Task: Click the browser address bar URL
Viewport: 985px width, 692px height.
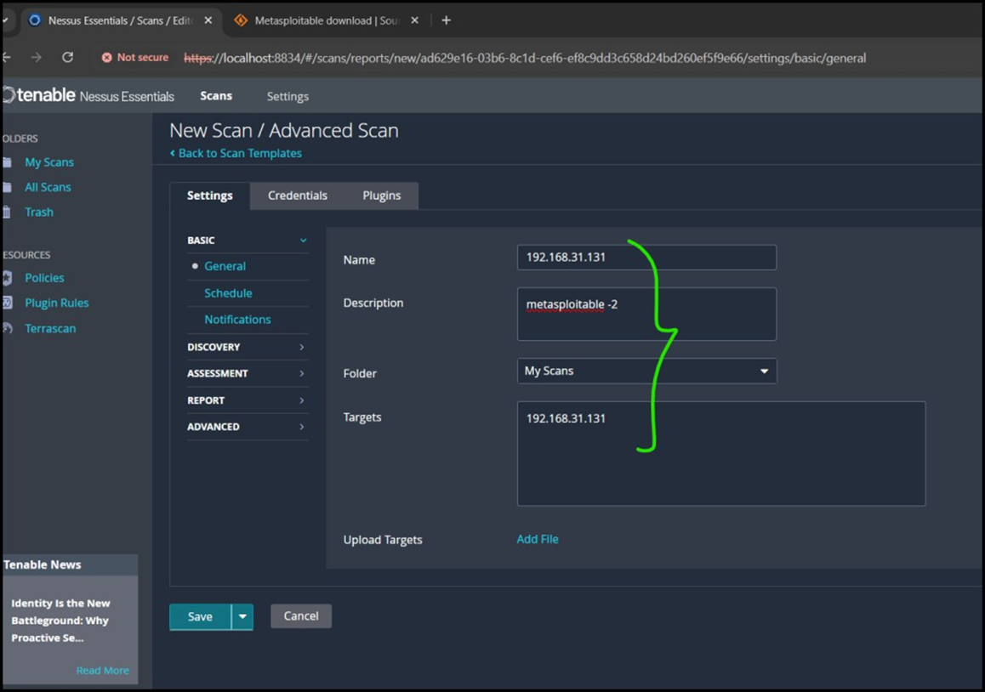Action: [x=525, y=58]
